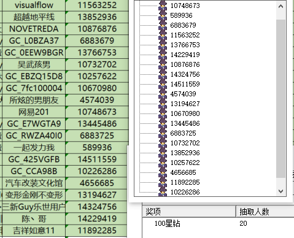Click the 奖项 column header
294x238 pixels.
click(x=189, y=212)
